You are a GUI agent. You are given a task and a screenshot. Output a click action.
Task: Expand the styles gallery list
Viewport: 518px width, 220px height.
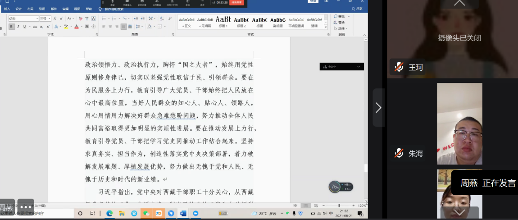coord(327,27)
